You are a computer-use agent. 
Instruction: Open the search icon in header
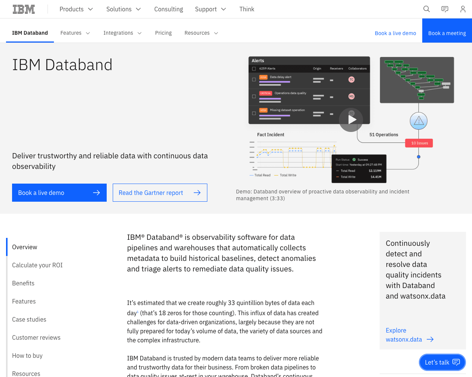click(x=426, y=9)
